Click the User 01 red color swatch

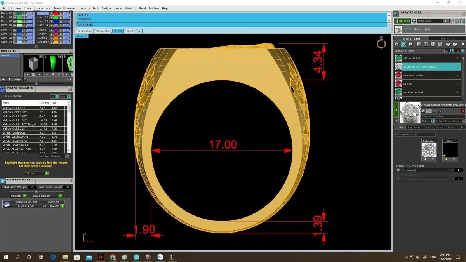point(56,14)
